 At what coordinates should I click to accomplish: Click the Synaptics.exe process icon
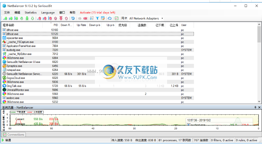tap(4, 66)
